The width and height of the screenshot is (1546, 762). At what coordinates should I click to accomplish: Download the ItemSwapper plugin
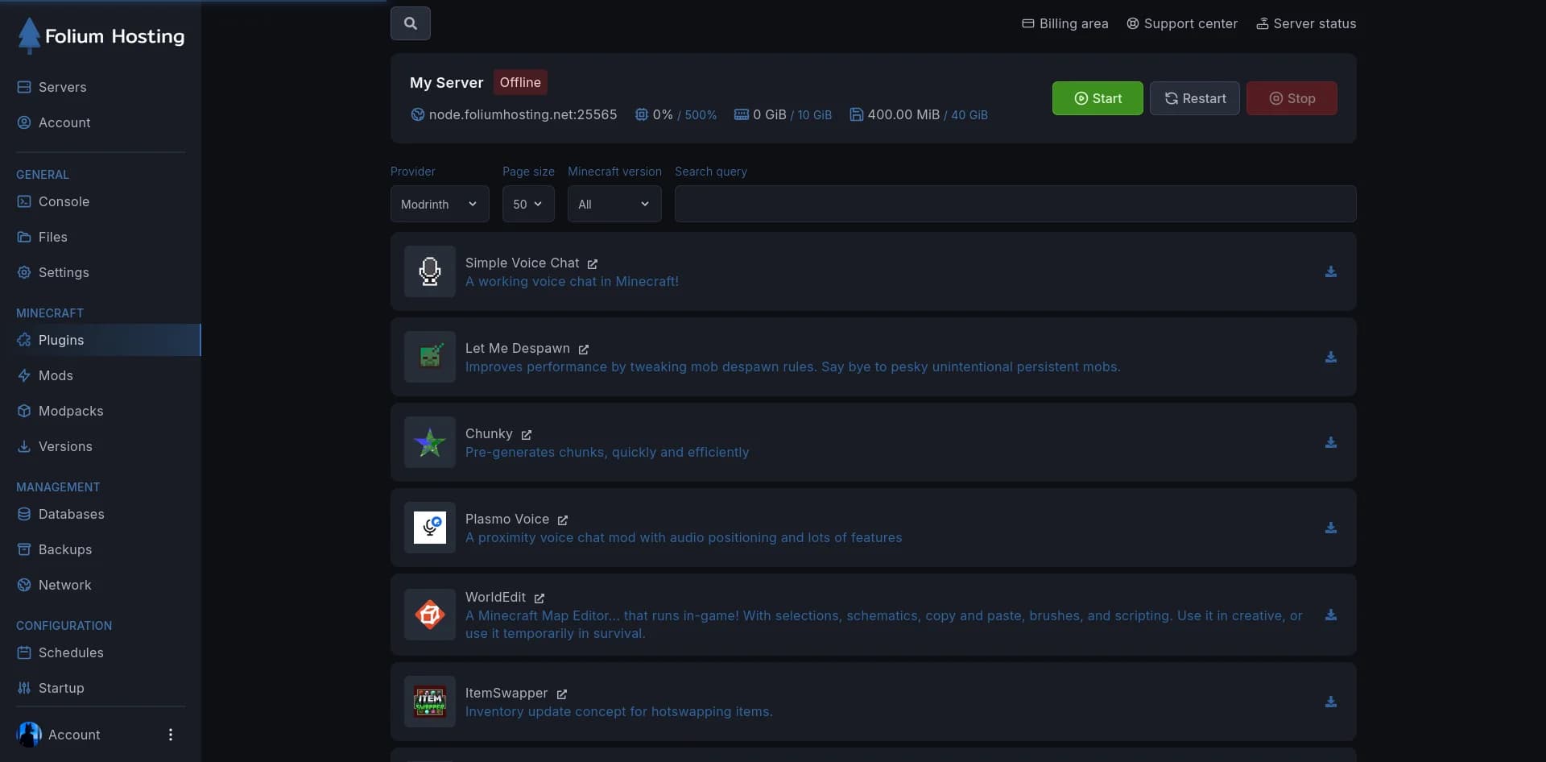[1331, 702]
